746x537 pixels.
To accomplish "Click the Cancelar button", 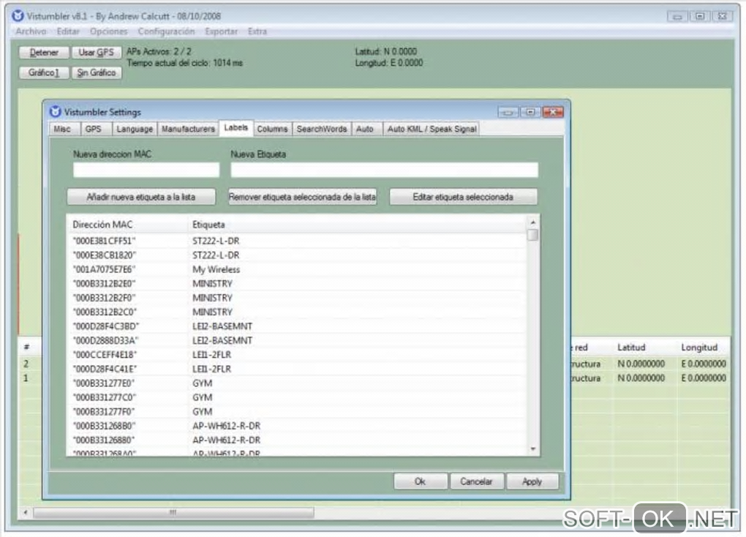I will [476, 482].
